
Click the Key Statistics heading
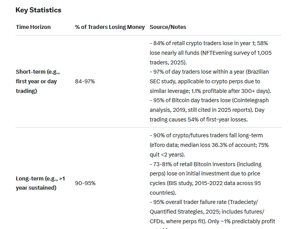(38, 10)
